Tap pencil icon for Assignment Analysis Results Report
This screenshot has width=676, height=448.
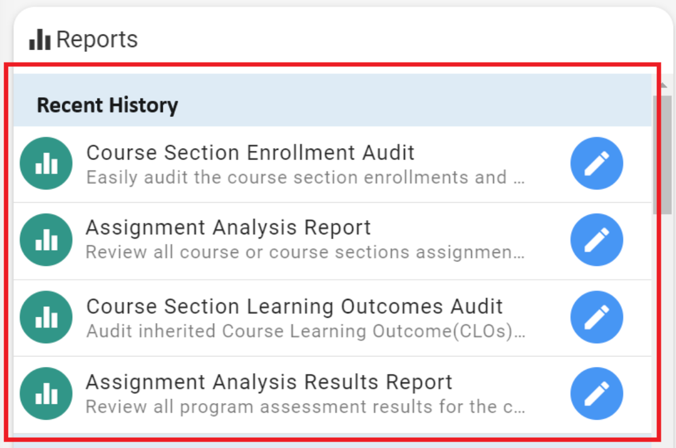coord(596,394)
